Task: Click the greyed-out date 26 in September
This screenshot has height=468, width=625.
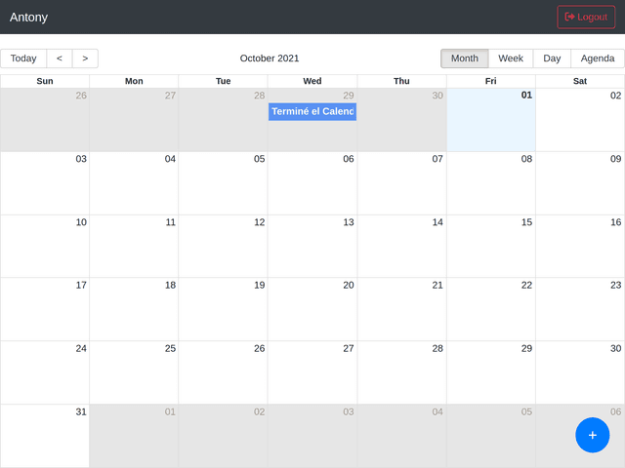Action: click(81, 96)
